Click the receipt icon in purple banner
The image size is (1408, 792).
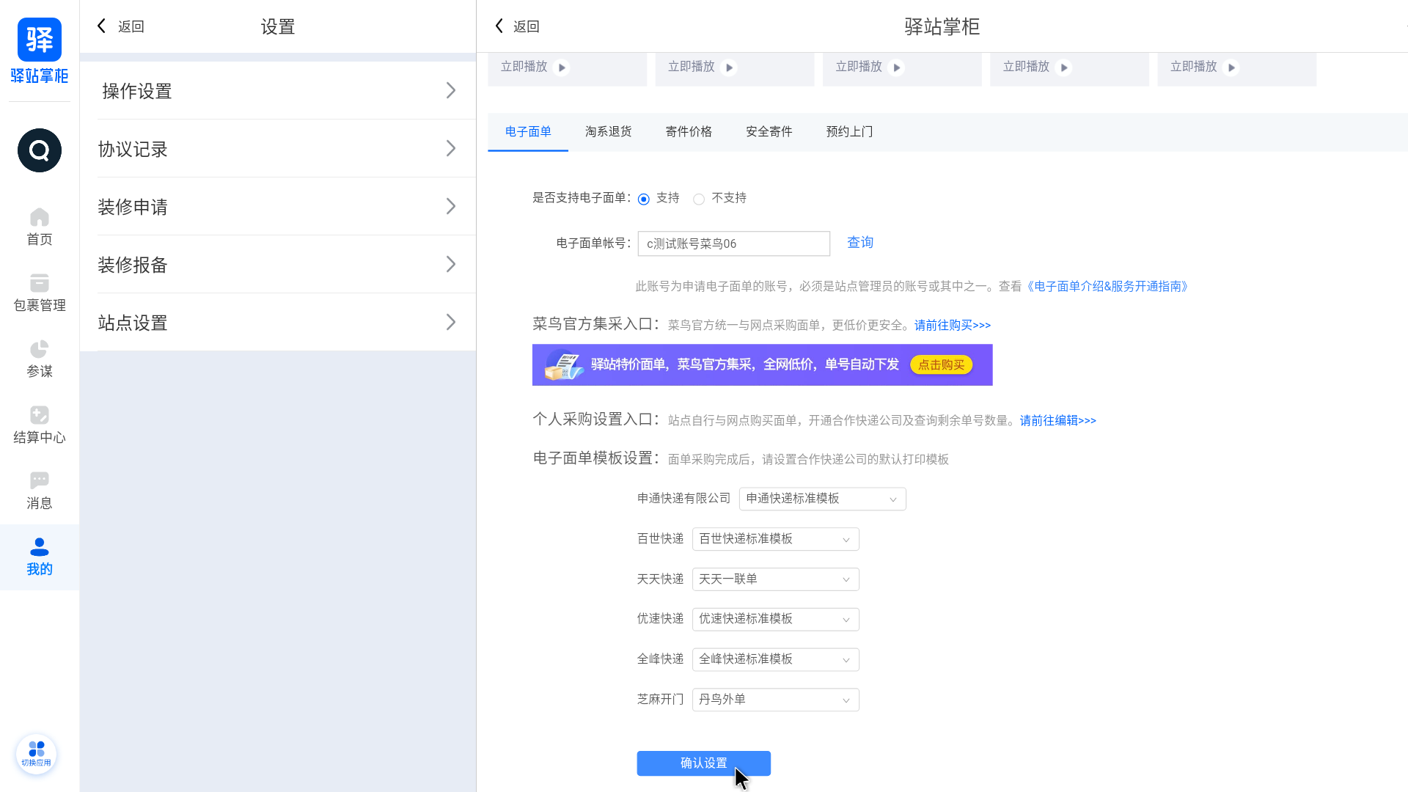(x=563, y=366)
